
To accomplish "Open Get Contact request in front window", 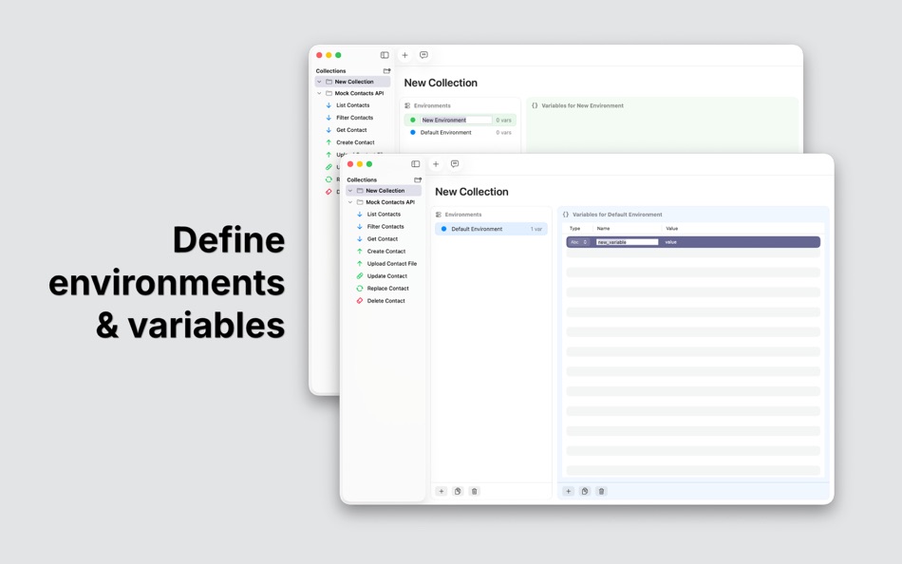I will (383, 239).
